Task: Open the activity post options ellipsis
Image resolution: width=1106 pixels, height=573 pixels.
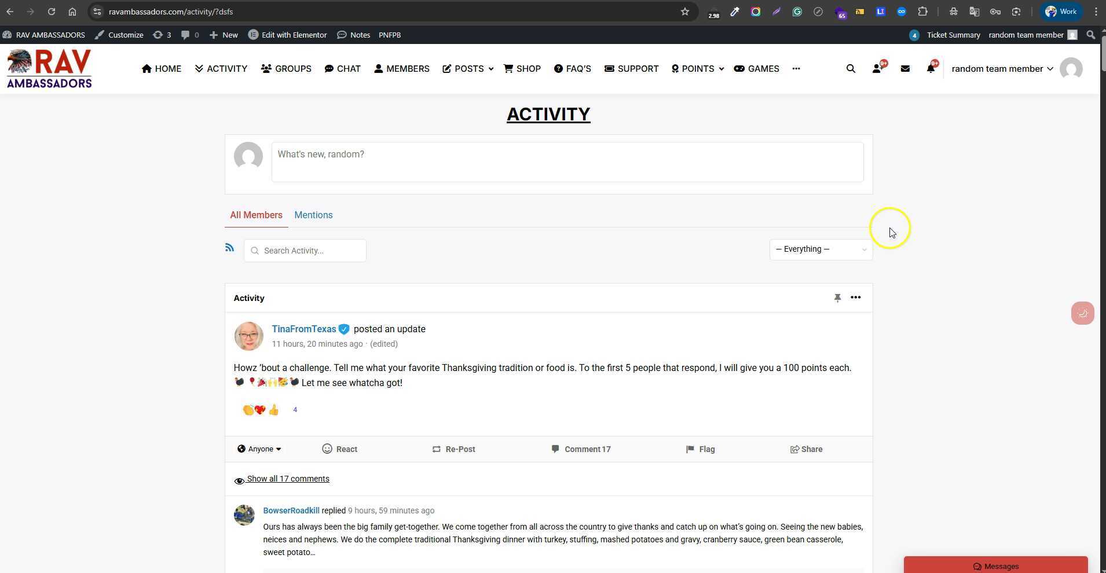Action: tap(855, 297)
